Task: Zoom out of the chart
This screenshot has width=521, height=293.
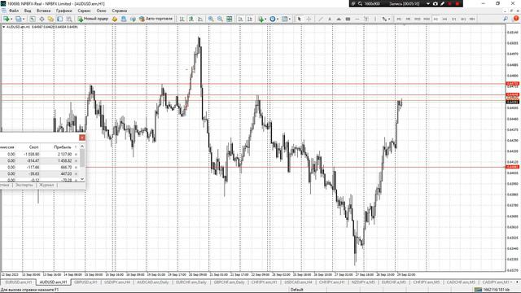Action: (x=220, y=19)
